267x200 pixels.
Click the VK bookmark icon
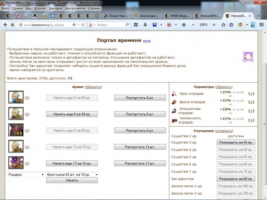click(x=53, y=16)
